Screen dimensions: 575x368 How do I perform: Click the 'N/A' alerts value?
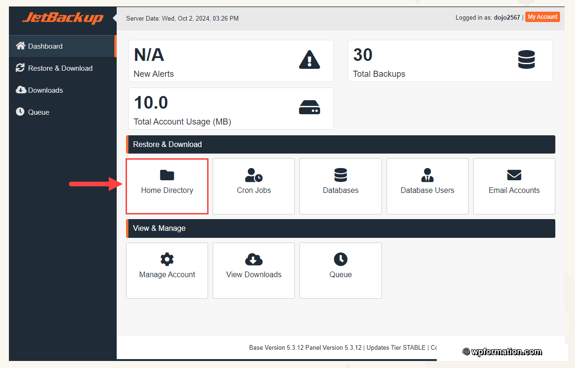click(149, 55)
